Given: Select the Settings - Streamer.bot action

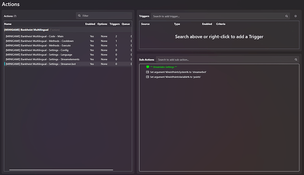Looking at the screenshot, I should 68,64.
